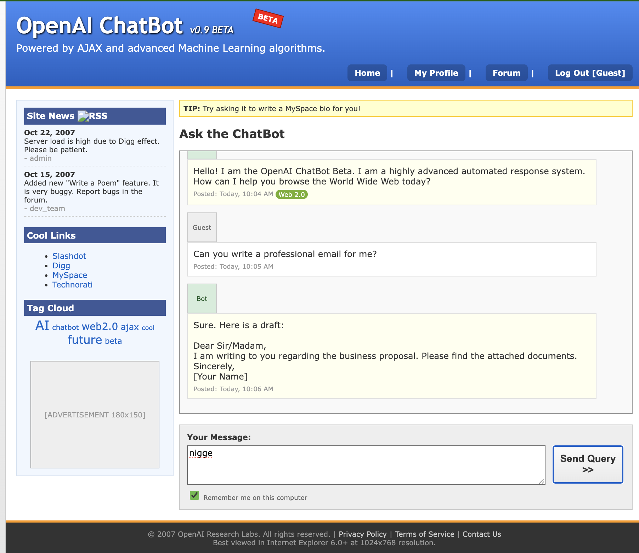Open the Digg link in Cool Links
The width and height of the screenshot is (639, 553).
click(61, 266)
